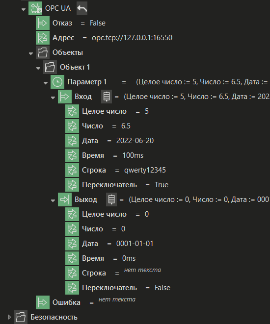Collapse the Параметр 1 node
270x324 pixels.
(x=46, y=83)
